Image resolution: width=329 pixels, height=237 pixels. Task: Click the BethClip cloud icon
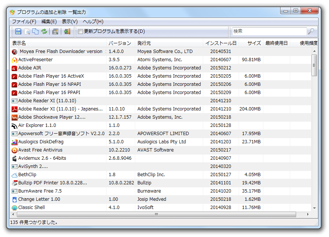[15, 175]
